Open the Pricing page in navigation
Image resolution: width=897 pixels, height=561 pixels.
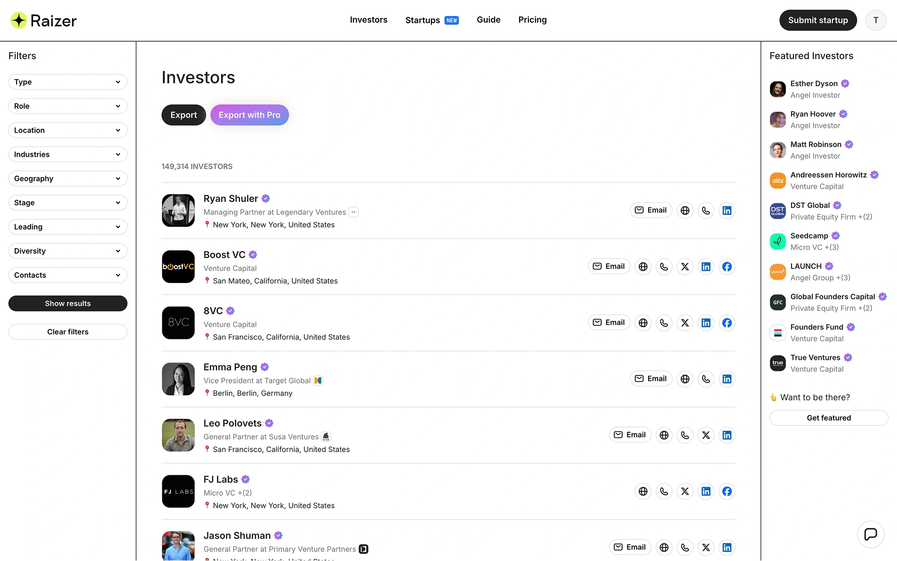click(x=532, y=20)
